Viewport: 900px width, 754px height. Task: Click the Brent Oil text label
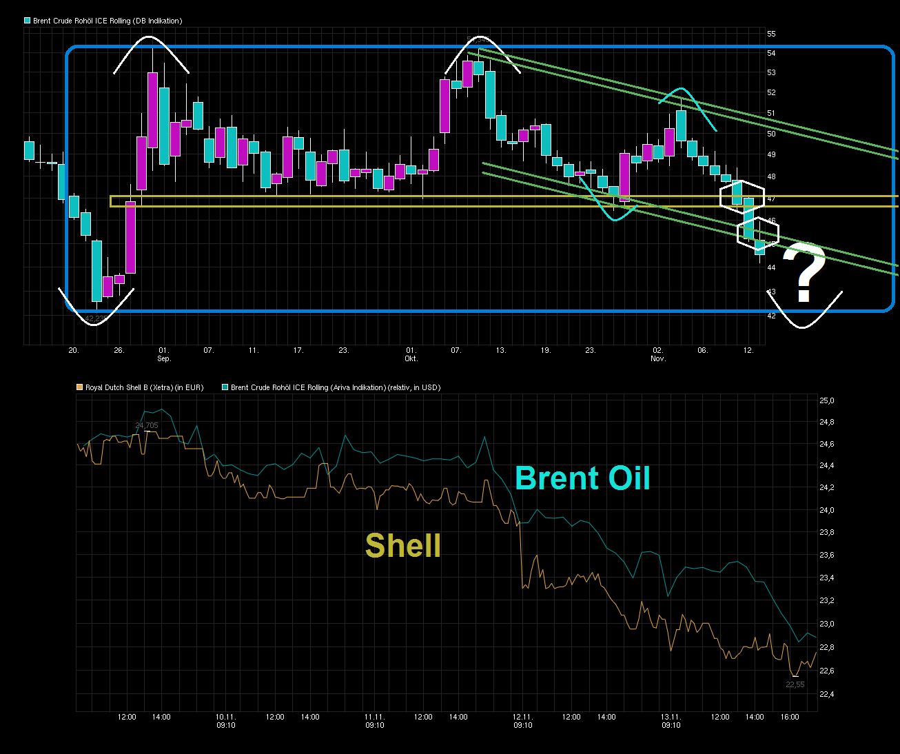pos(582,478)
